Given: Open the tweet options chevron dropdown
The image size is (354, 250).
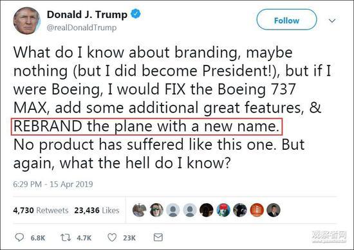Looking at the screenshot, I should tap(332, 21).
